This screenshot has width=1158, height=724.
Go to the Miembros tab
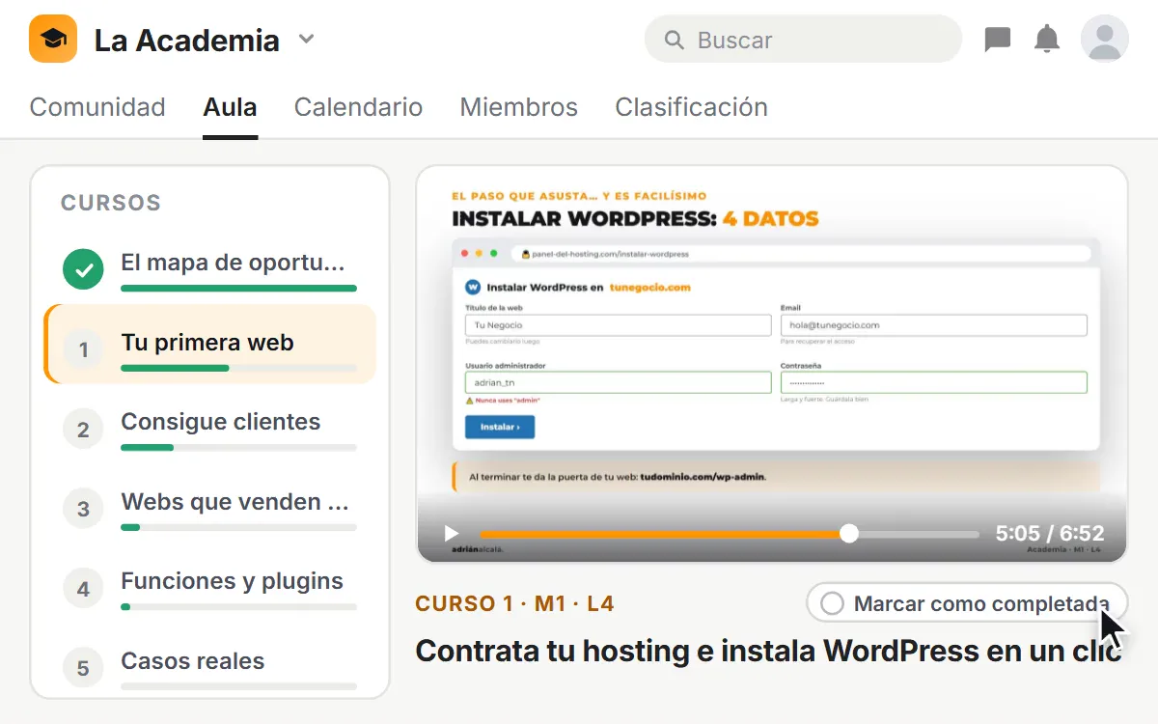tap(519, 107)
